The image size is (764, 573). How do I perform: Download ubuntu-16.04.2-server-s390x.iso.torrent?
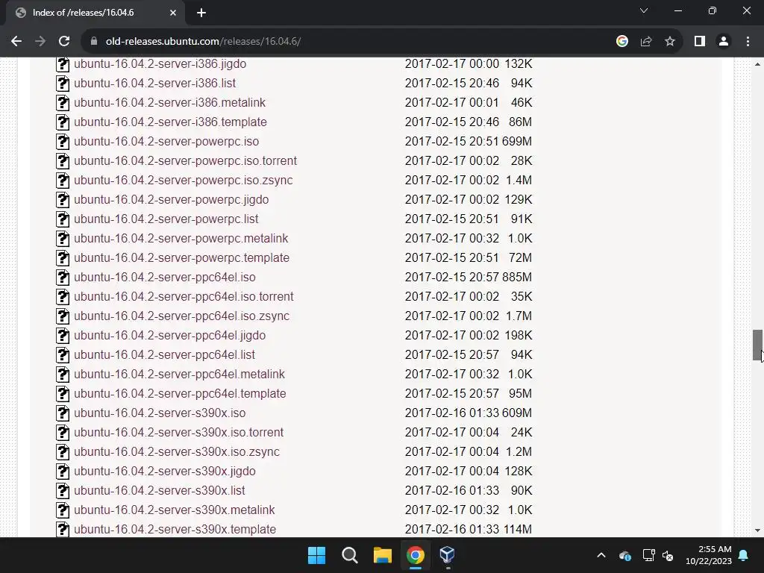point(178,432)
